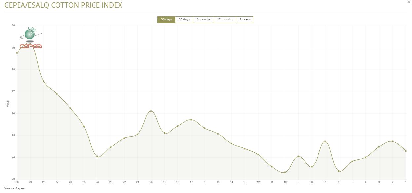The height and width of the screenshot is (193, 412).
Task: Display the 2 years range
Action: point(244,19)
